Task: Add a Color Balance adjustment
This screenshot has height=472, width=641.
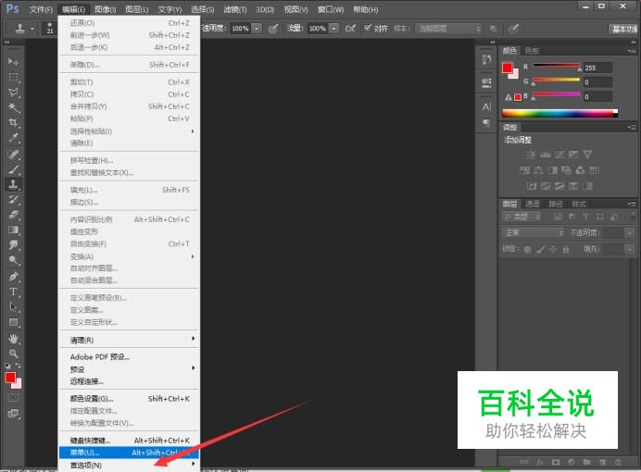Action: [539, 170]
